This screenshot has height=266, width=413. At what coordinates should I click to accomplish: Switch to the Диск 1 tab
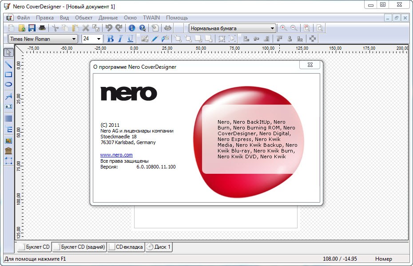[159, 247]
